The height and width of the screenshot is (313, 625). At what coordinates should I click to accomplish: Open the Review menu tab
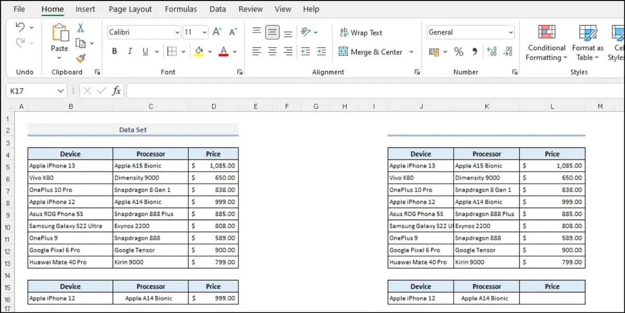pyautogui.click(x=251, y=9)
